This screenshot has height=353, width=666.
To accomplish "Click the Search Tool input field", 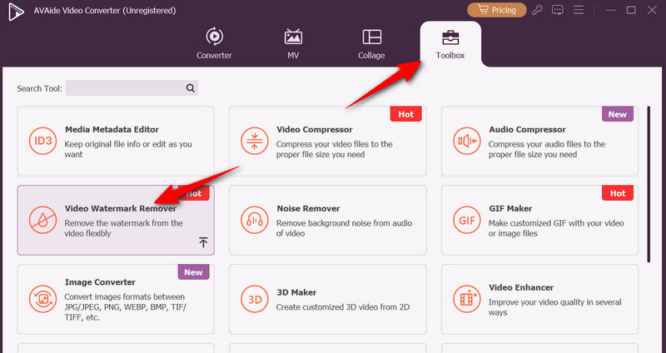I will (125, 87).
